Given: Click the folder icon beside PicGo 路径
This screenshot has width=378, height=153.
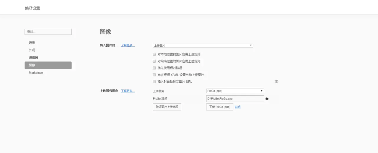Looking at the screenshot, I should [267, 99].
